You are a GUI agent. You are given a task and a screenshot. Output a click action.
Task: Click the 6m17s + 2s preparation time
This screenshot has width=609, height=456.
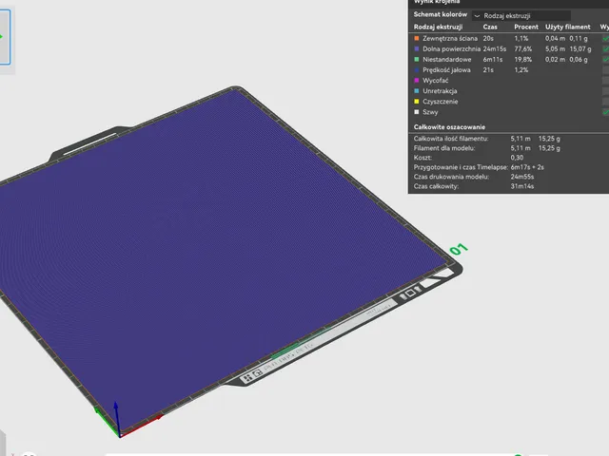[x=527, y=167]
